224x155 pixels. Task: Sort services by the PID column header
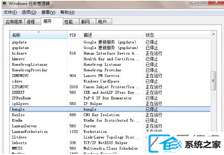(x=74, y=35)
